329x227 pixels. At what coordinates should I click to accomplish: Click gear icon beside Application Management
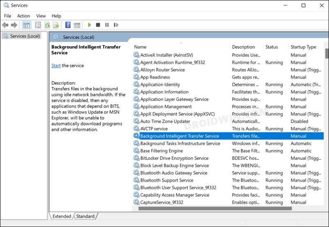click(136, 106)
